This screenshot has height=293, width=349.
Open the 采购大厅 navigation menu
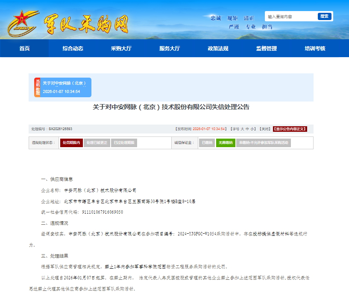click(121, 49)
